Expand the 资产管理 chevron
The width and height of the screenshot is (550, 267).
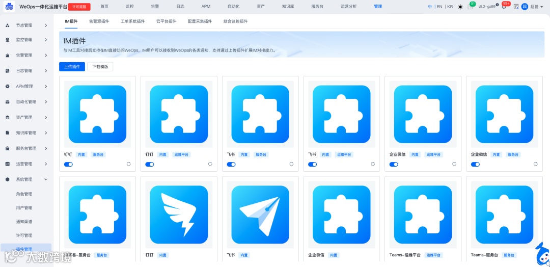46,117
